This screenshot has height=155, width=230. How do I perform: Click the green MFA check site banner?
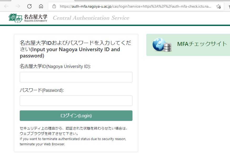click(188, 45)
